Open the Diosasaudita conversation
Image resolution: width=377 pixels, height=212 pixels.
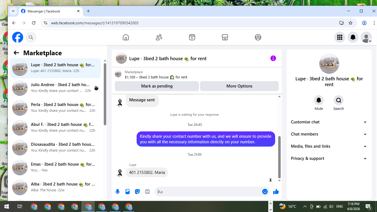tap(55, 148)
